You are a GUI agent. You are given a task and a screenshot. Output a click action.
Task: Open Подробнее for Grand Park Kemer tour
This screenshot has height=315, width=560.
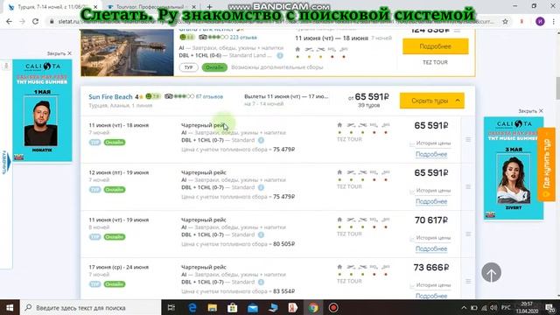436,46
